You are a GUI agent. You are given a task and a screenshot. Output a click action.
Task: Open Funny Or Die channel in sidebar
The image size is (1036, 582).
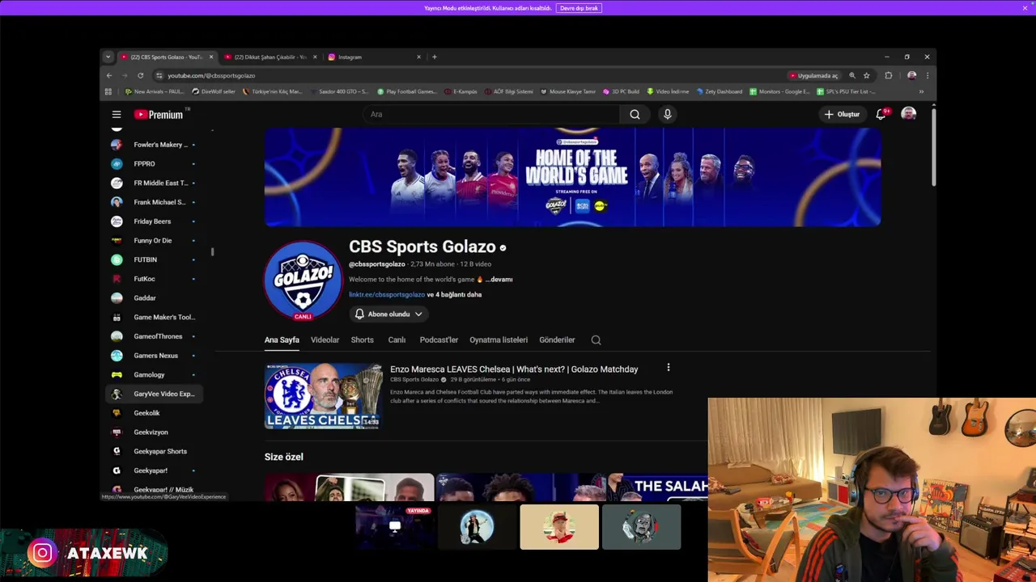coord(154,241)
